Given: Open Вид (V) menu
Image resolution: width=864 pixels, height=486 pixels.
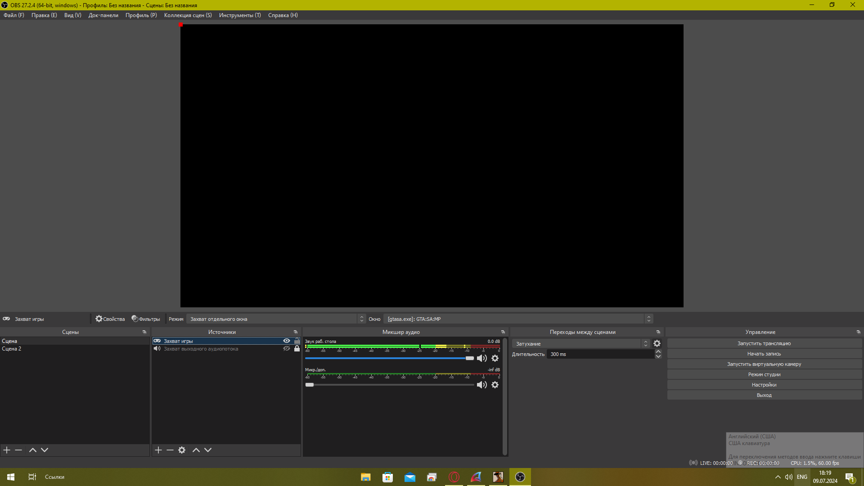Looking at the screenshot, I should tap(73, 15).
